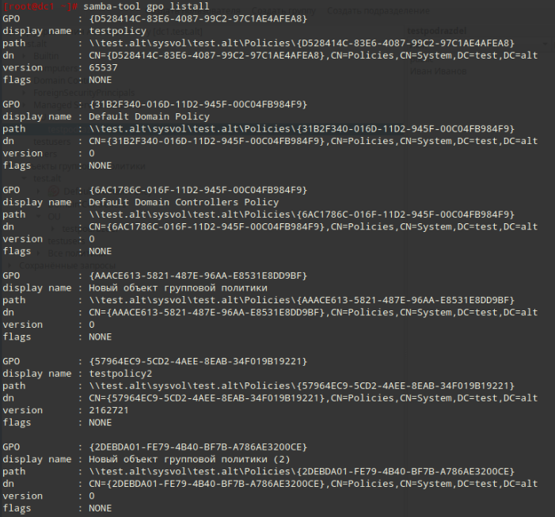Click the GUID starting with AAACE613 on GPO line

(198, 276)
